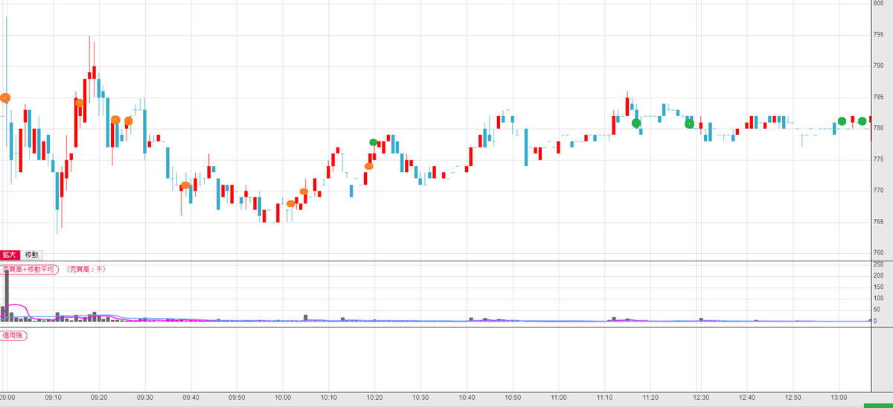Click the 780 price axis label
This screenshot has width=893, height=408.
coord(878,128)
